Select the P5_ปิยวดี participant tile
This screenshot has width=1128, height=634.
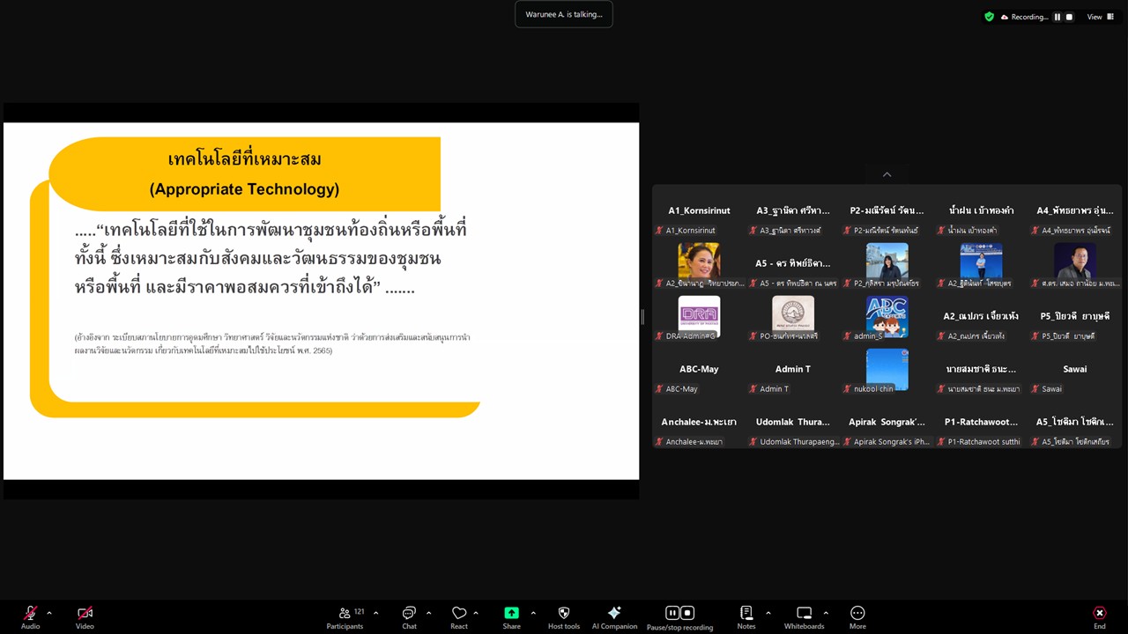1075,317
